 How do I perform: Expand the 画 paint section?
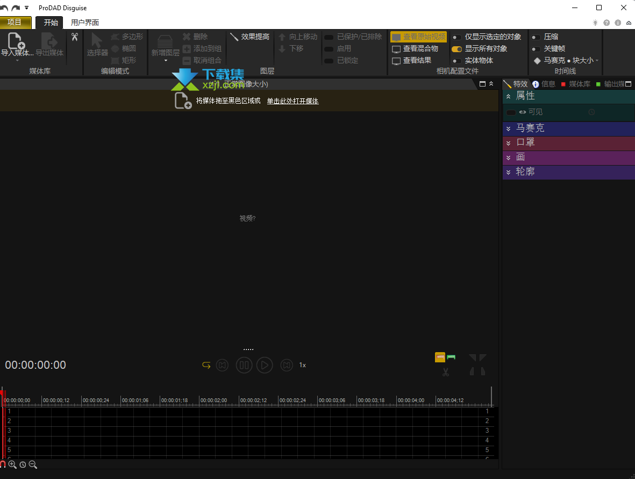[508, 158]
